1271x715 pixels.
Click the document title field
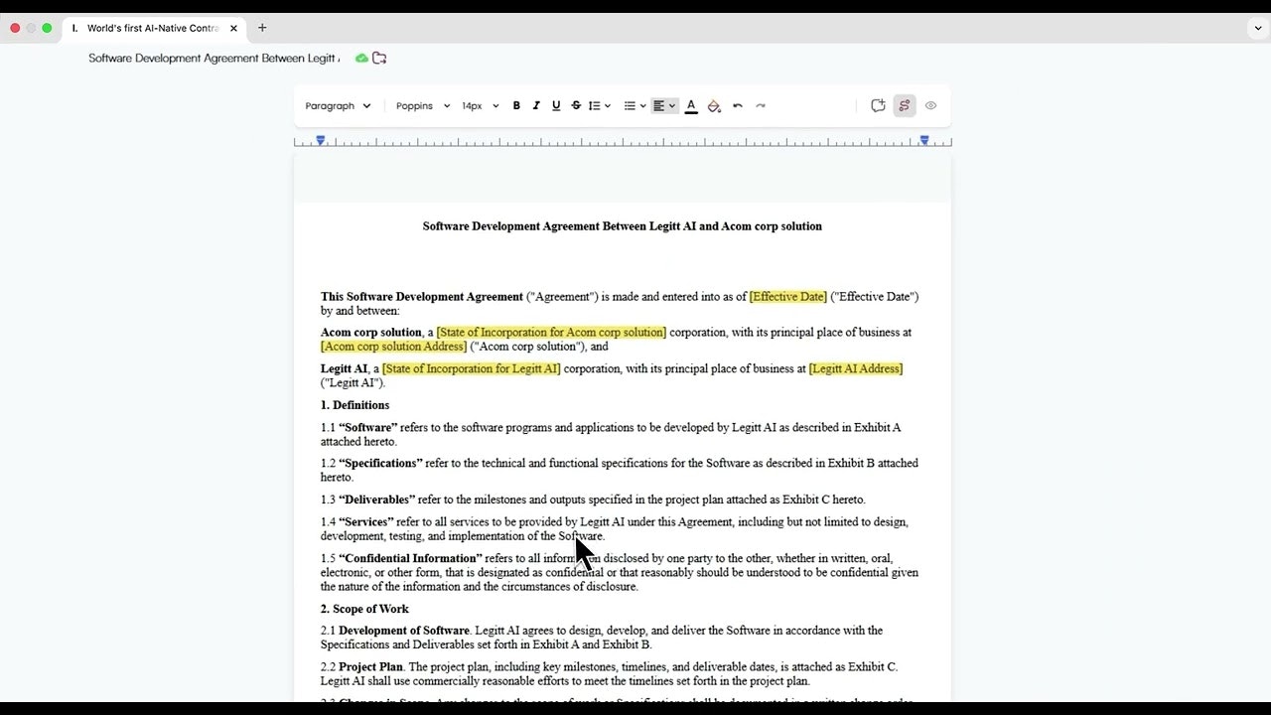coord(213,59)
